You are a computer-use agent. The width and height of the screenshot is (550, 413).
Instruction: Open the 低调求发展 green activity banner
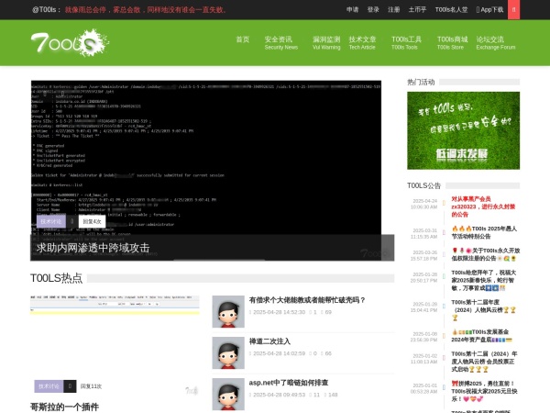463,130
